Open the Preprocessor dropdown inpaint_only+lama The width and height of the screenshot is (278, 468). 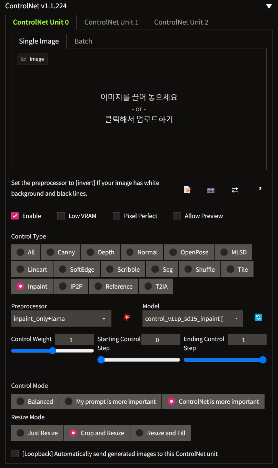pyautogui.click(x=61, y=318)
